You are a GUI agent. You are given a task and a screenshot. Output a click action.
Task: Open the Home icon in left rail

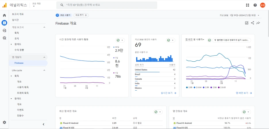(x=5, y=15)
